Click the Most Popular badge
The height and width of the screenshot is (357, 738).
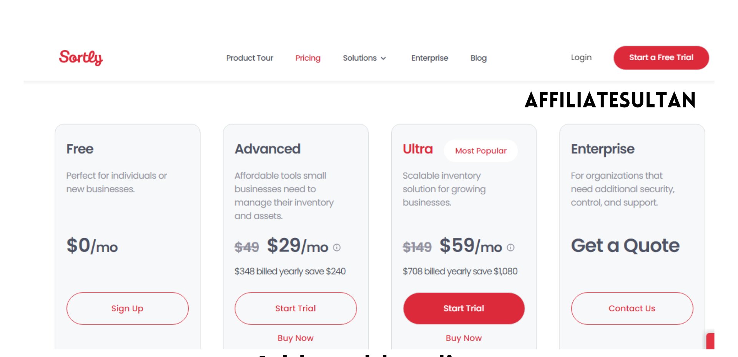[481, 151]
